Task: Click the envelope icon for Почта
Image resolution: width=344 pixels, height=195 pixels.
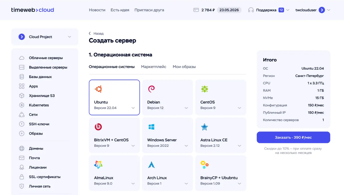Action: click(x=22, y=158)
